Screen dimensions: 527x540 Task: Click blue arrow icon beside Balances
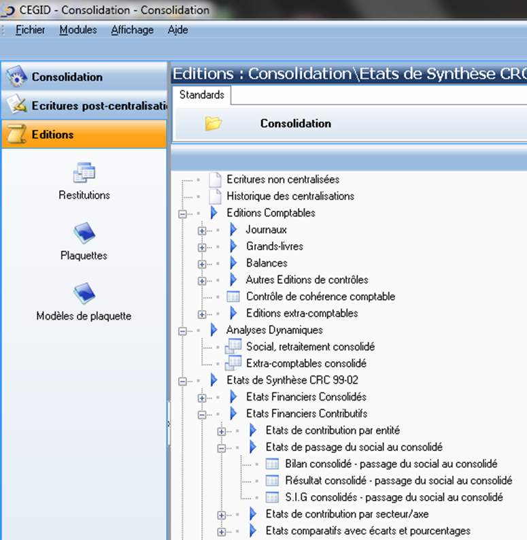(x=233, y=263)
